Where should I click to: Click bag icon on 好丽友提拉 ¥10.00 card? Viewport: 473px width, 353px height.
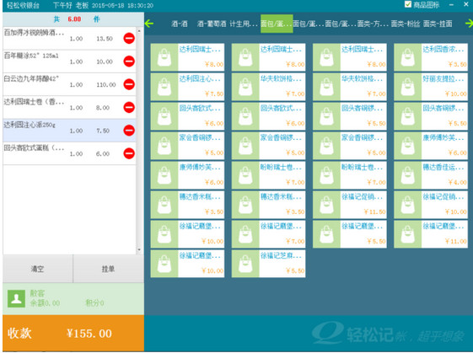[407, 87]
